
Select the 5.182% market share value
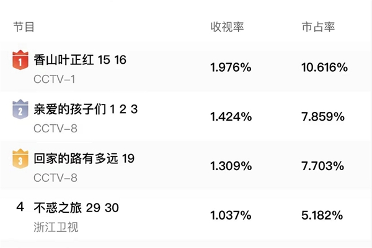[322, 215]
